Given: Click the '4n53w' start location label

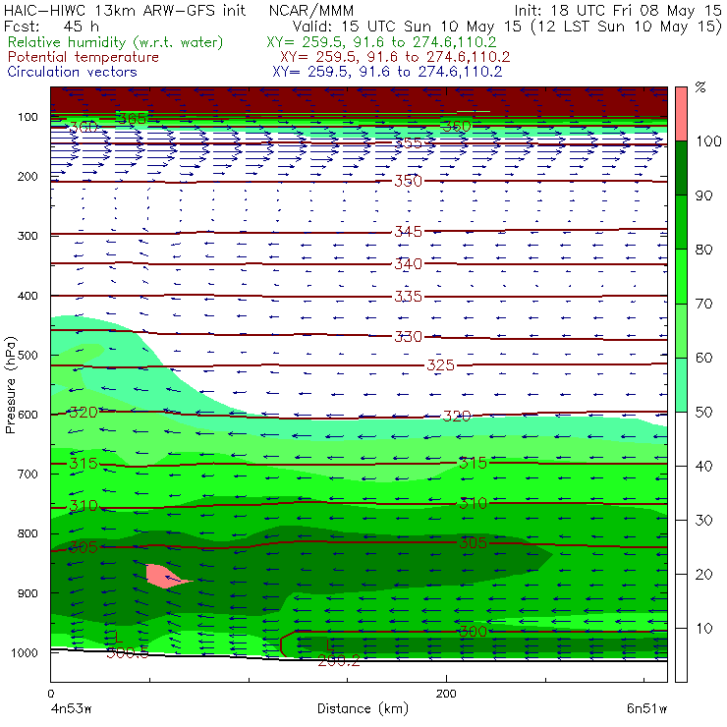Looking at the screenshot, I should pyautogui.click(x=72, y=709).
